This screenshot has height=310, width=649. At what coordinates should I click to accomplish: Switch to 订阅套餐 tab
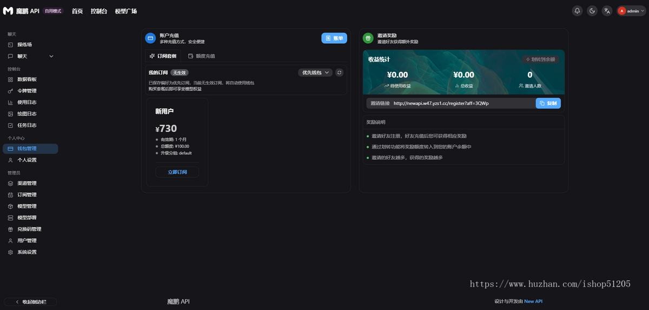click(163, 56)
